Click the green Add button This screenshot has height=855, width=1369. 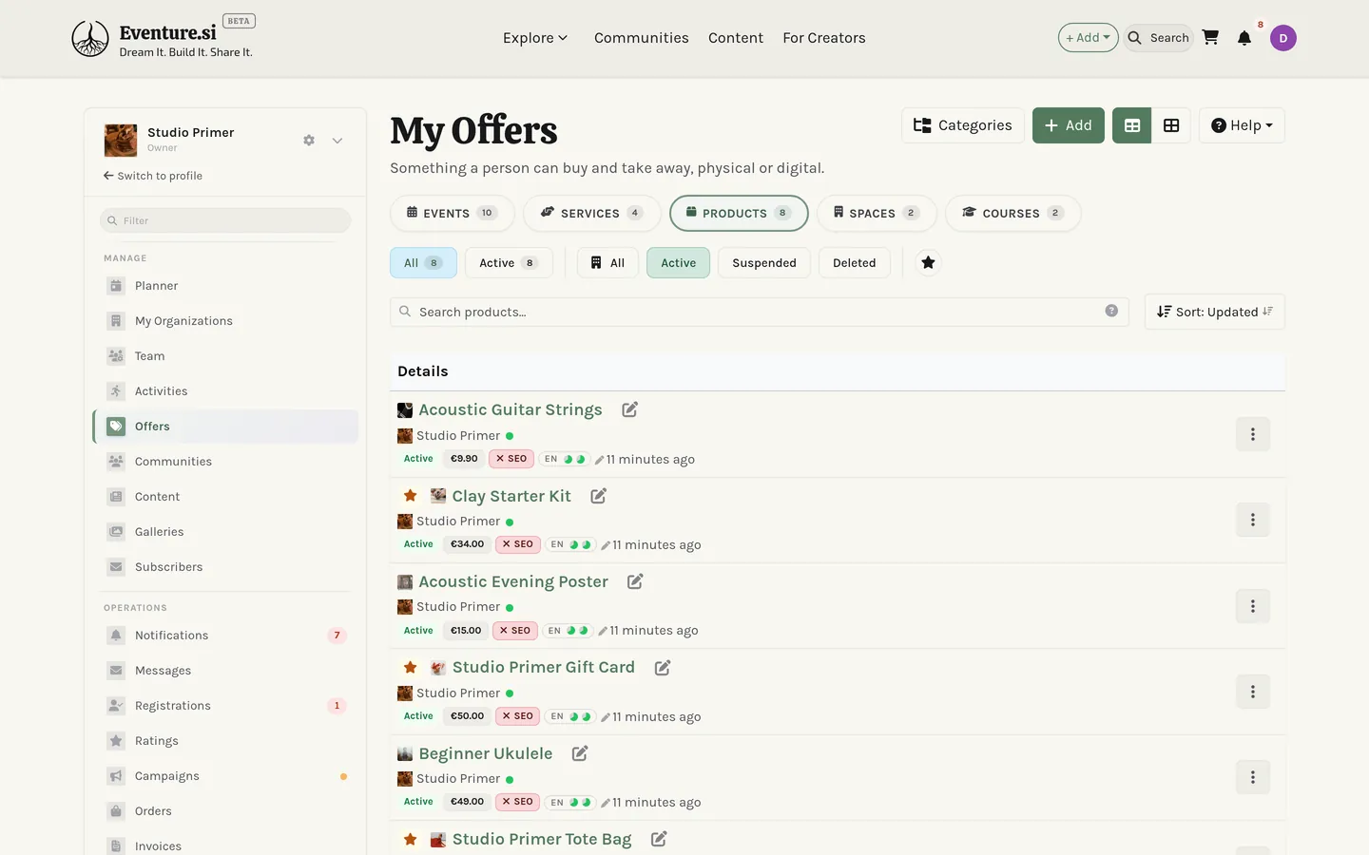[1069, 125]
